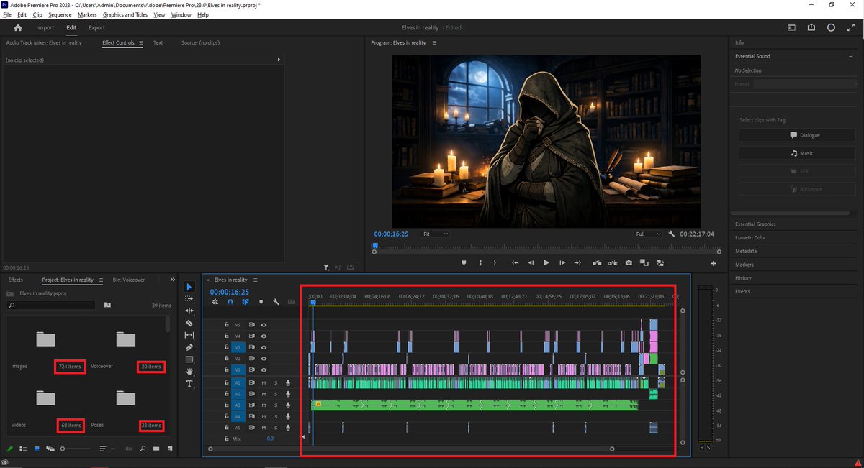The width and height of the screenshot is (864, 468).
Task: Select the Pen tool
Action: pyautogui.click(x=189, y=347)
